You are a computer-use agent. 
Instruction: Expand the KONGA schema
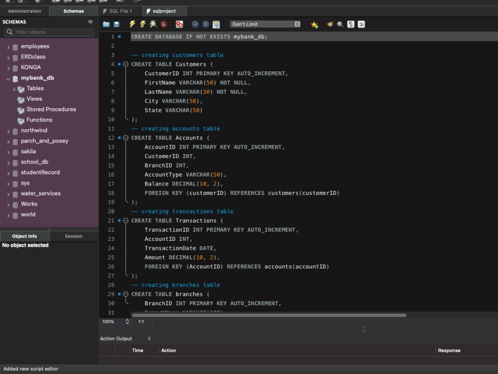tap(8, 68)
